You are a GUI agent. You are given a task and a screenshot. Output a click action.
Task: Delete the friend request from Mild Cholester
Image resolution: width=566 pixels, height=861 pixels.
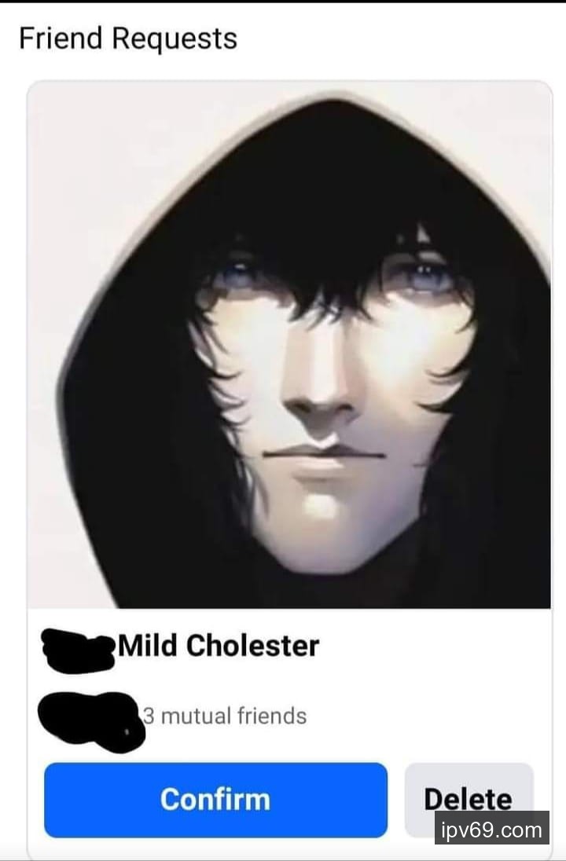tap(469, 799)
